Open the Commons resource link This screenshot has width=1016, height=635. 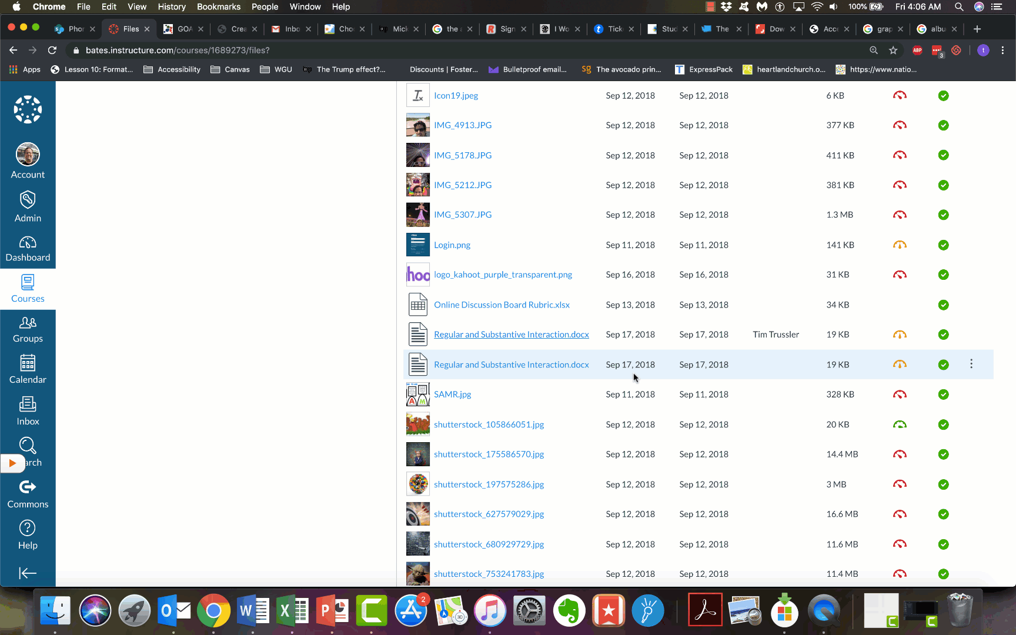point(28,494)
